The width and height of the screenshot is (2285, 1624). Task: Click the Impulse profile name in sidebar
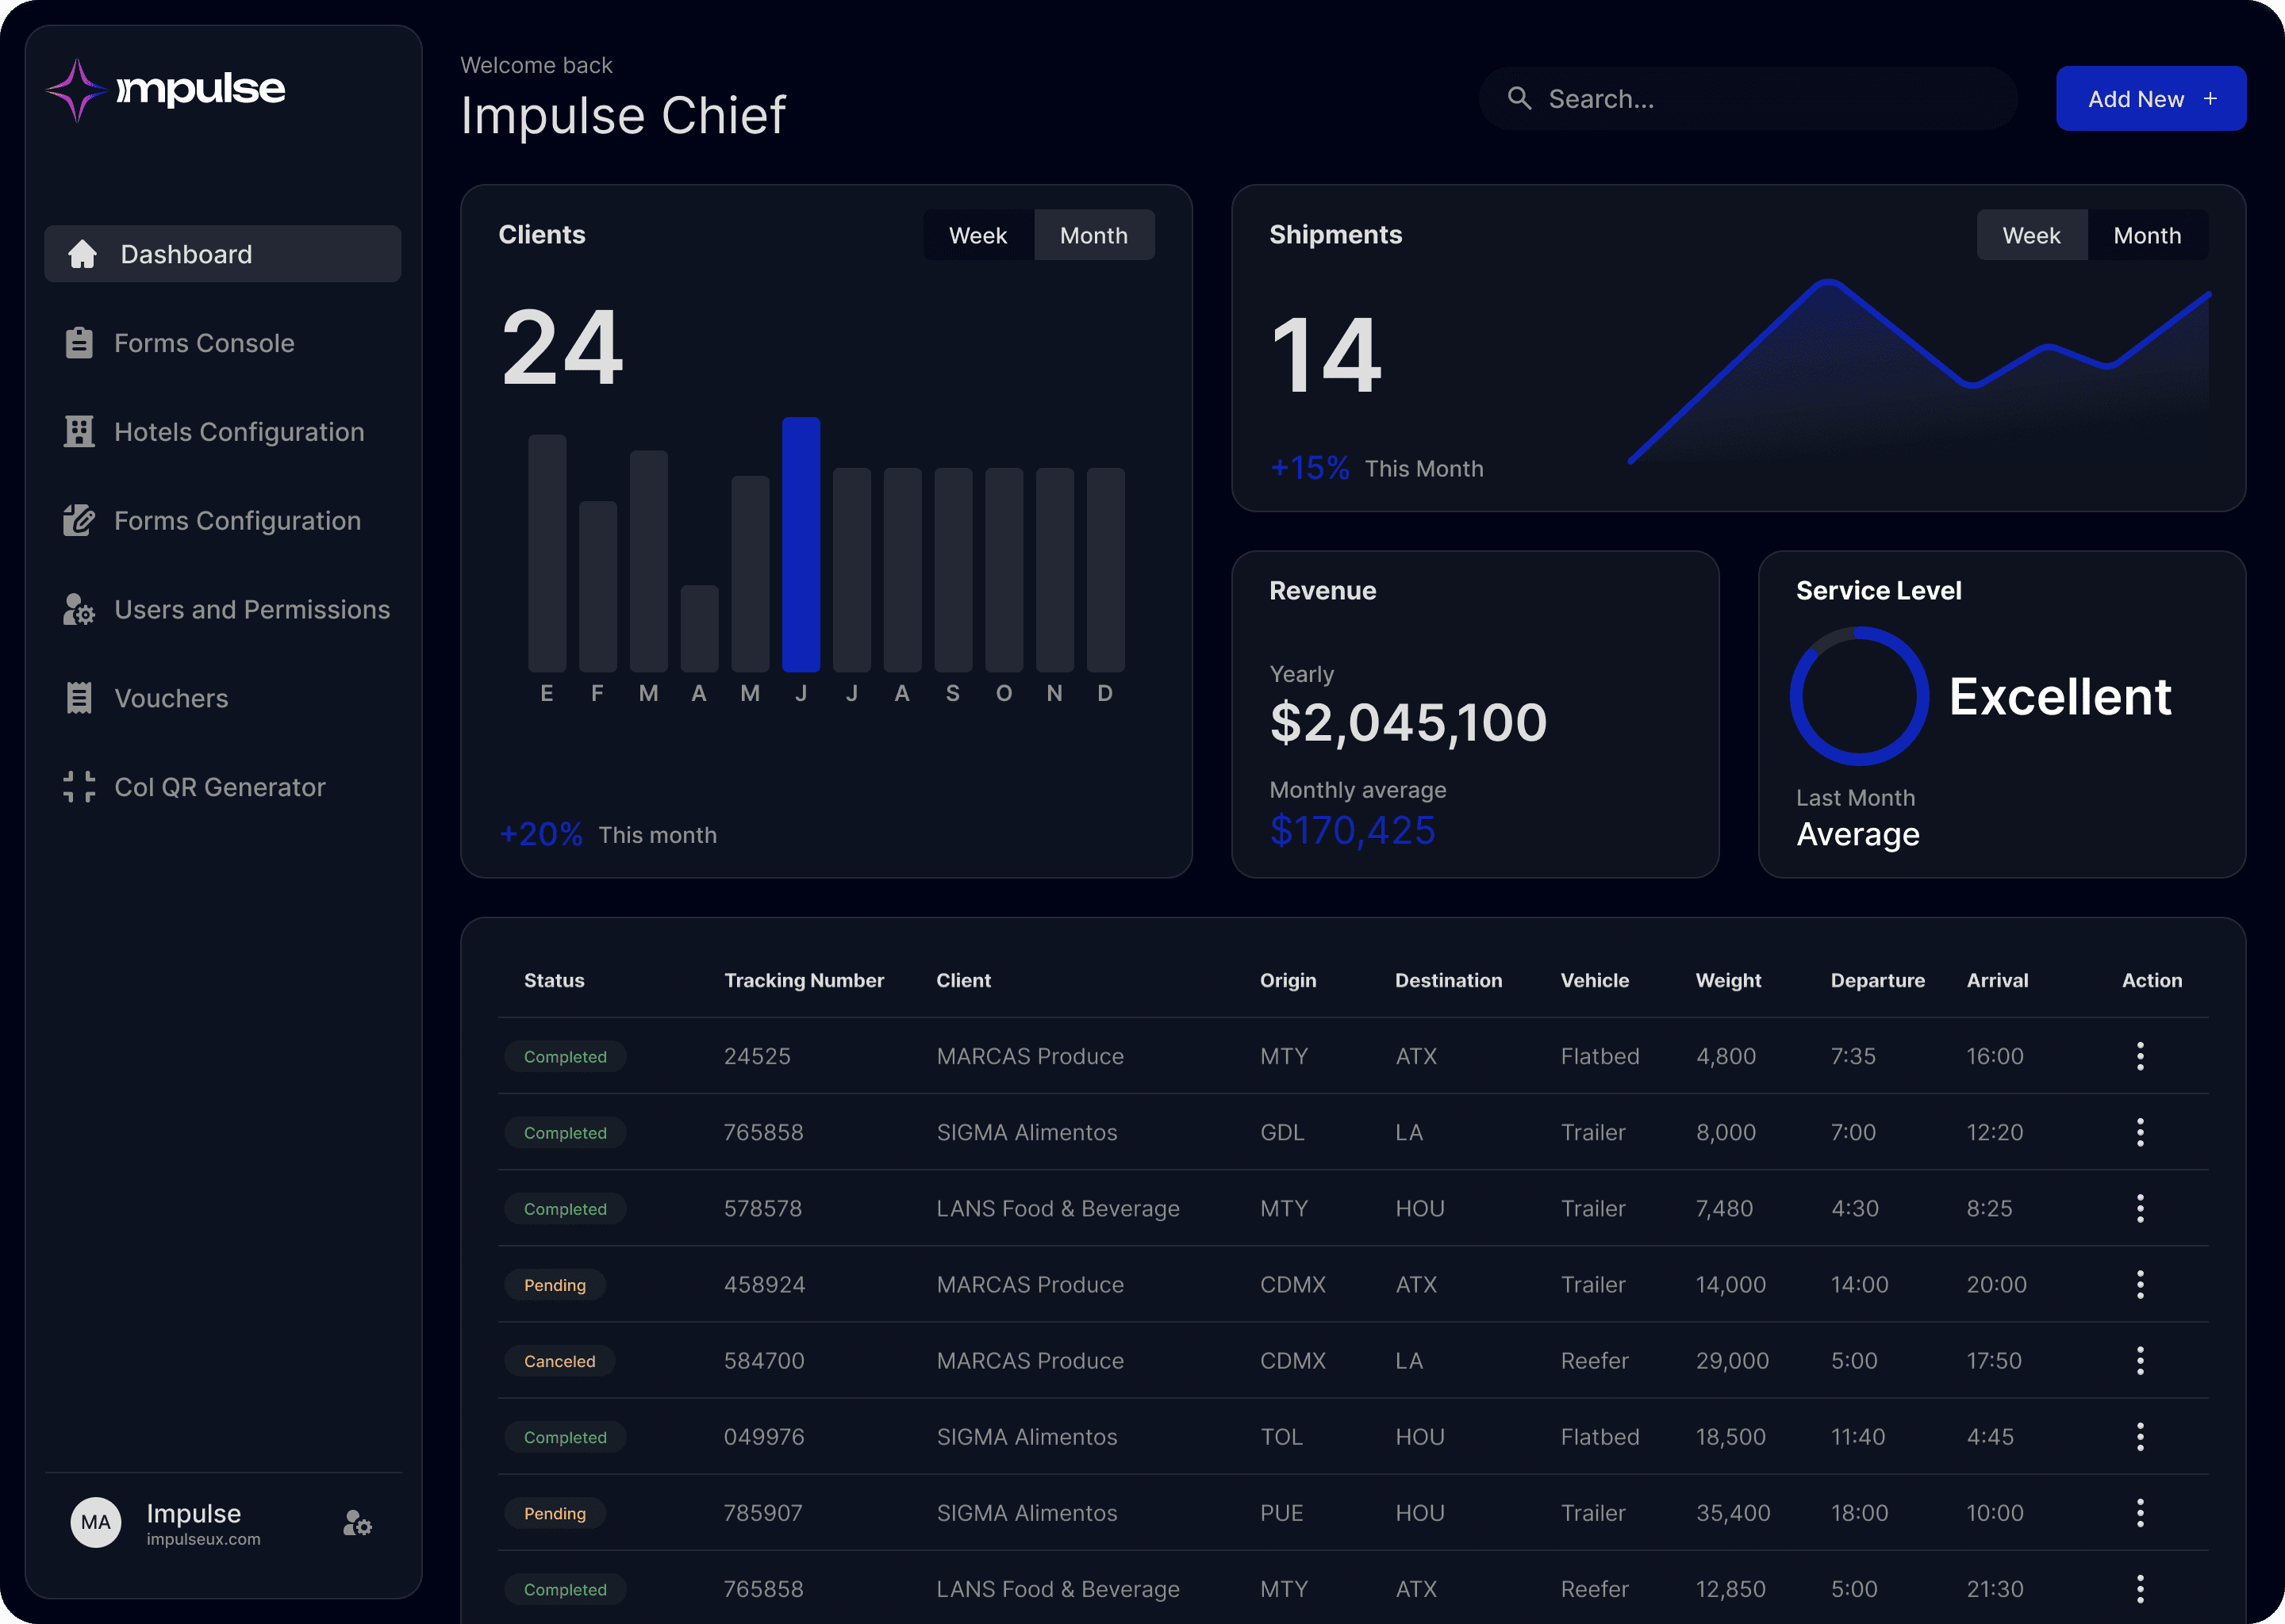pyautogui.click(x=193, y=1513)
